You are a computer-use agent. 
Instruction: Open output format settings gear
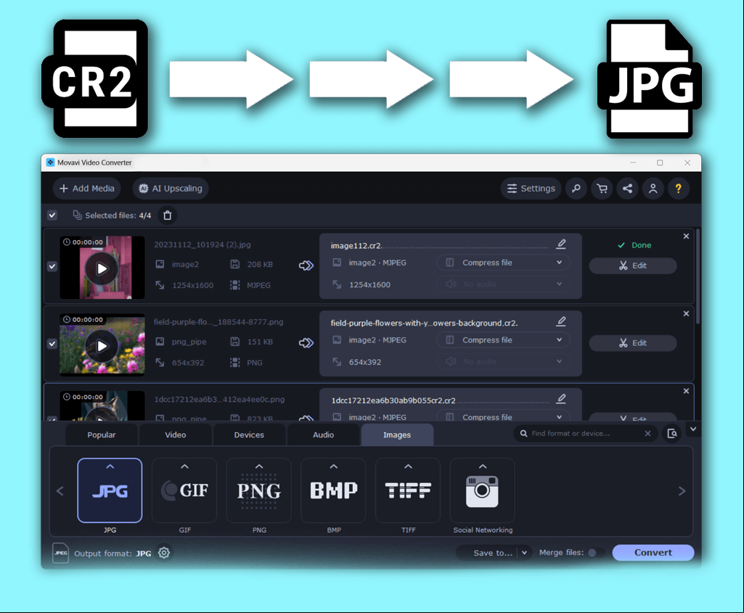pos(164,553)
